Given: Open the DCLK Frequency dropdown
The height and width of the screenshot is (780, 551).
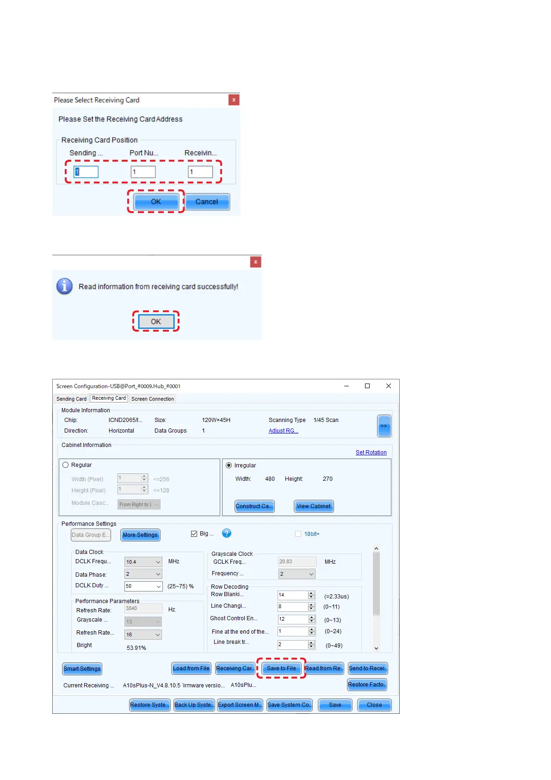Looking at the screenshot, I should pyautogui.click(x=158, y=562).
